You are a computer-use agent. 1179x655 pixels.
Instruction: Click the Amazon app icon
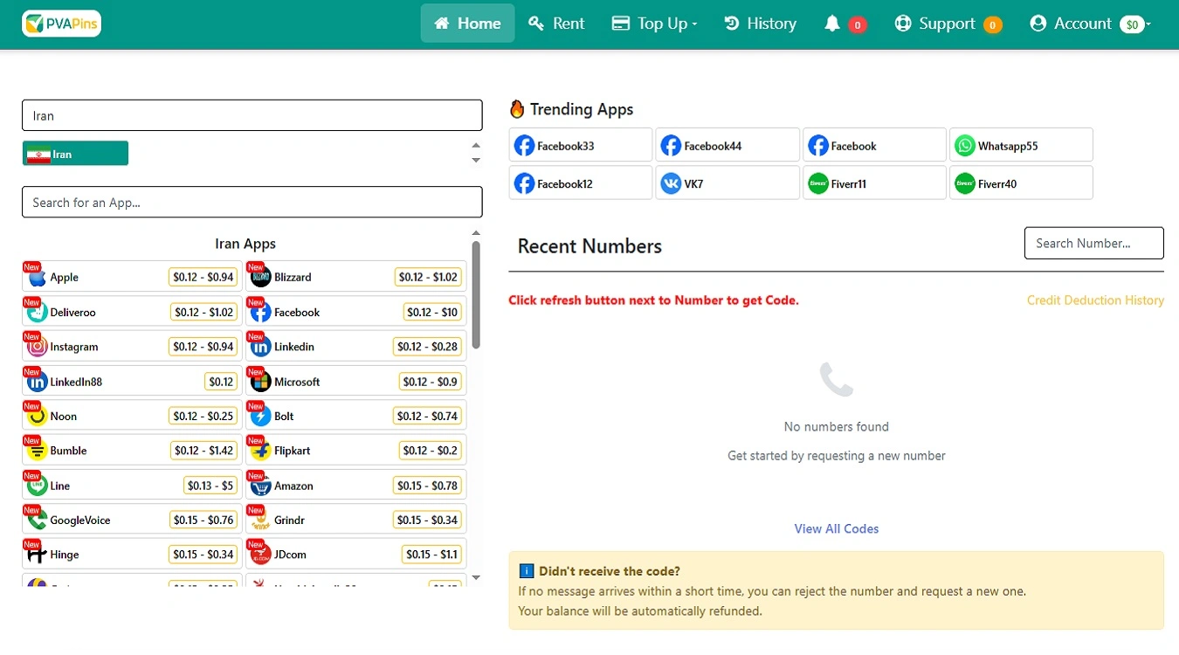click(x=260, y=486)
